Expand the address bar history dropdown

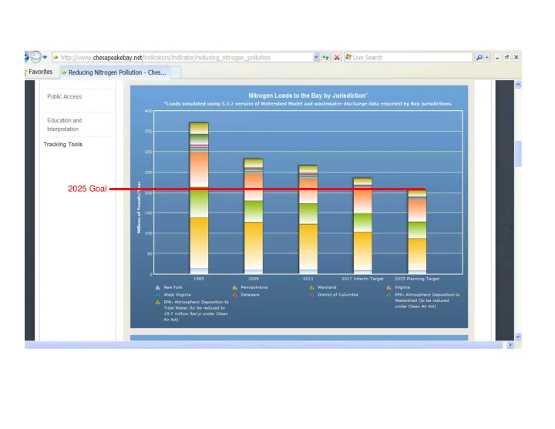pos(316,57)
